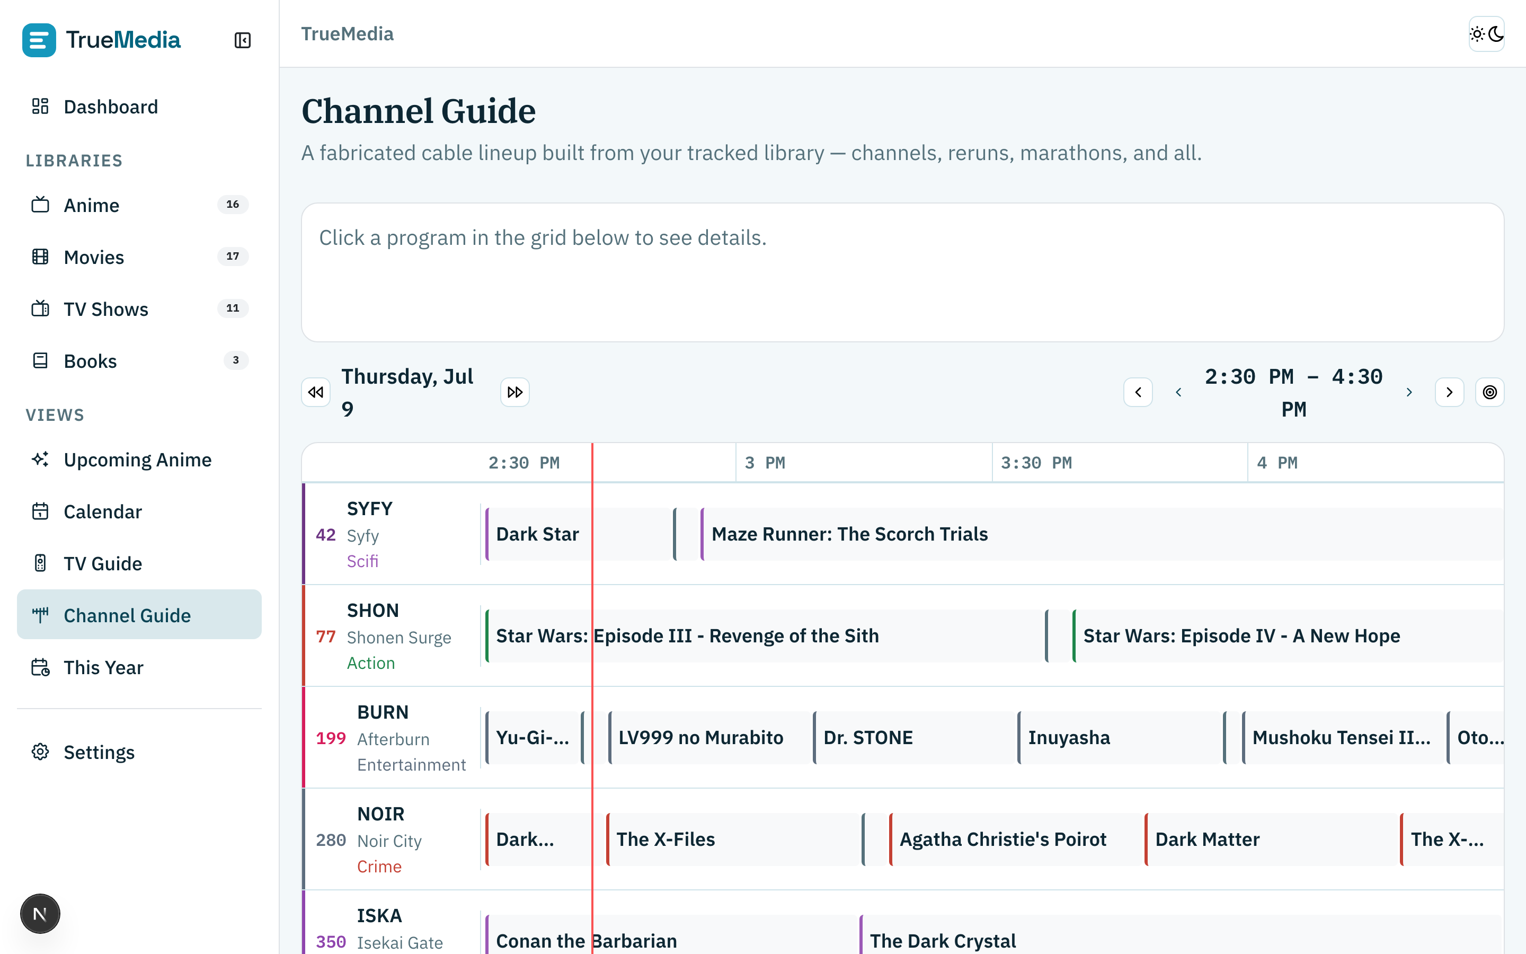Click small left chevron beside time range
This screenshot has height=954, width=1526.
coord(1178,392)
